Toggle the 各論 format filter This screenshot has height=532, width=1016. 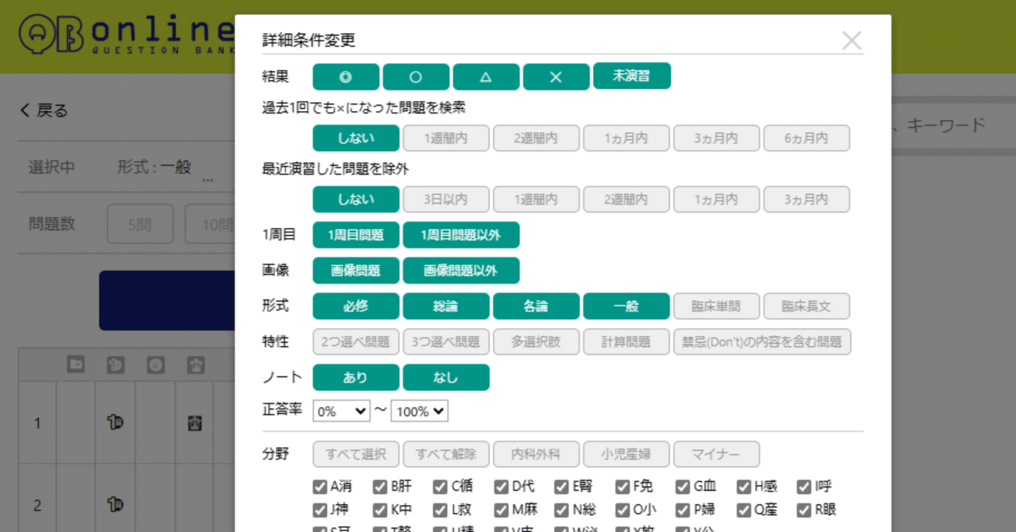point(536,306)
